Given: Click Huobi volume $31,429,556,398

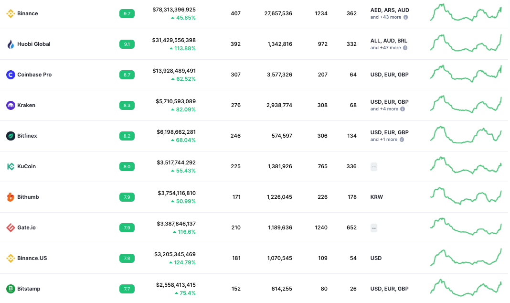Looking at the screenshot, I should 174,40.
